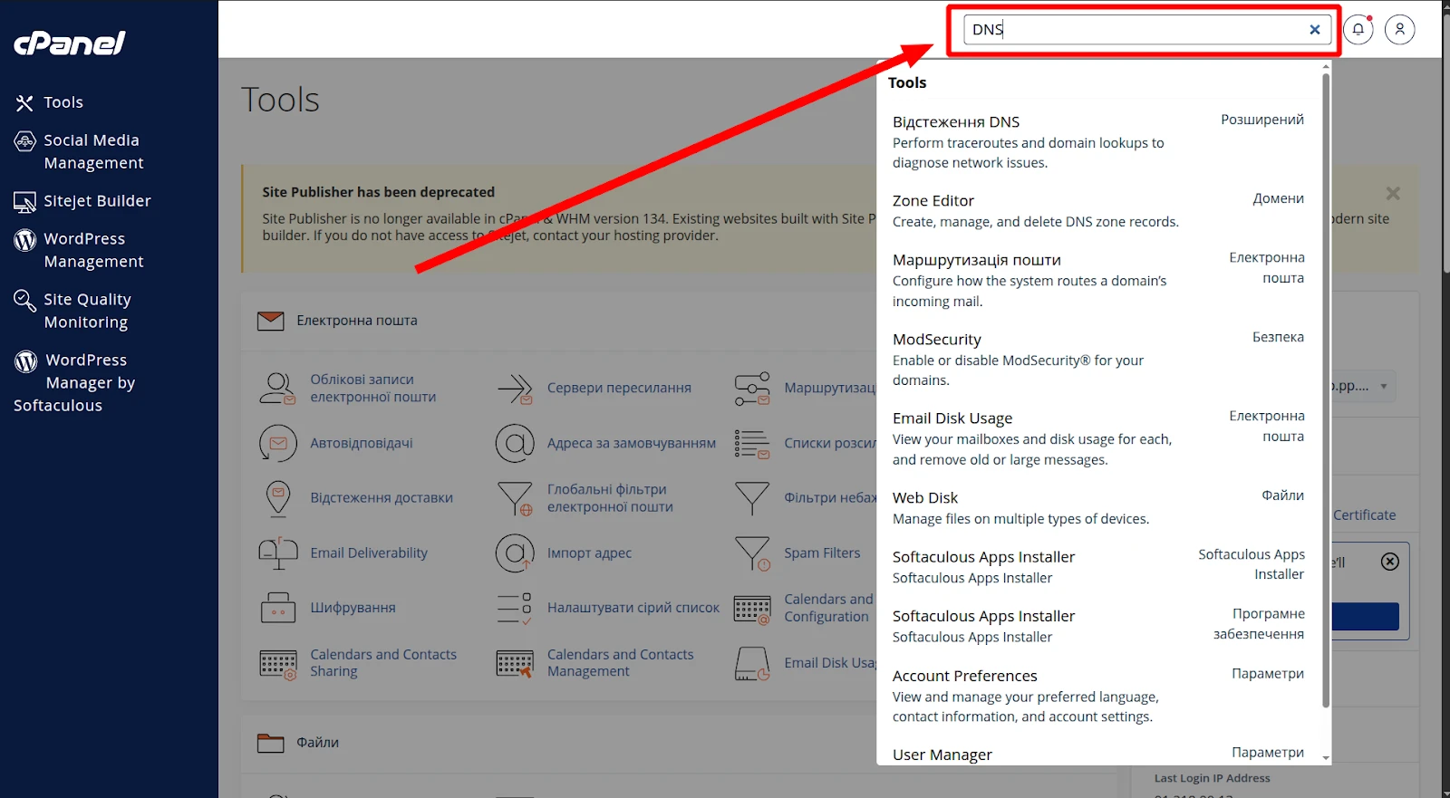1450x798 pixels.
Task: Click the Шифрування icon
Action: (x=278, y=609)
